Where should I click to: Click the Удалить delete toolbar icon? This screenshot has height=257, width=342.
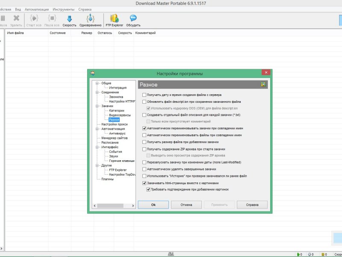tap(16, 18)
